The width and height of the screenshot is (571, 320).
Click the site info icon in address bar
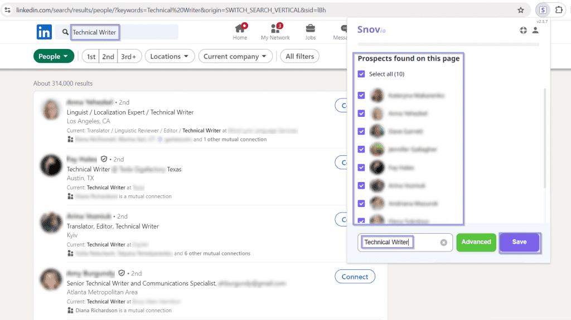tap(7, 10)
